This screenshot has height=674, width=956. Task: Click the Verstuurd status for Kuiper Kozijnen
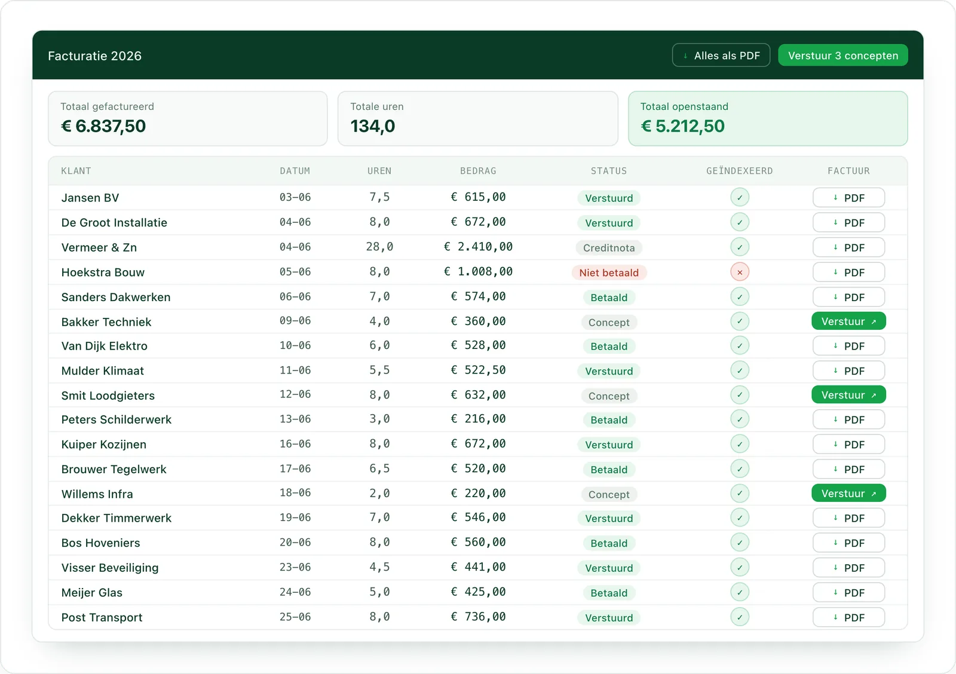(609, 445)
